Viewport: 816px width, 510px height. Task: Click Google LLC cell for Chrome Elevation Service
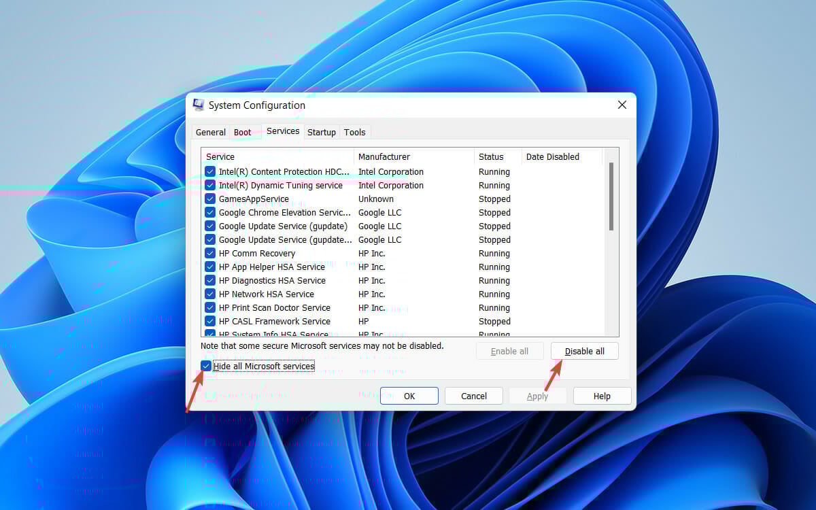click(380, 213)
